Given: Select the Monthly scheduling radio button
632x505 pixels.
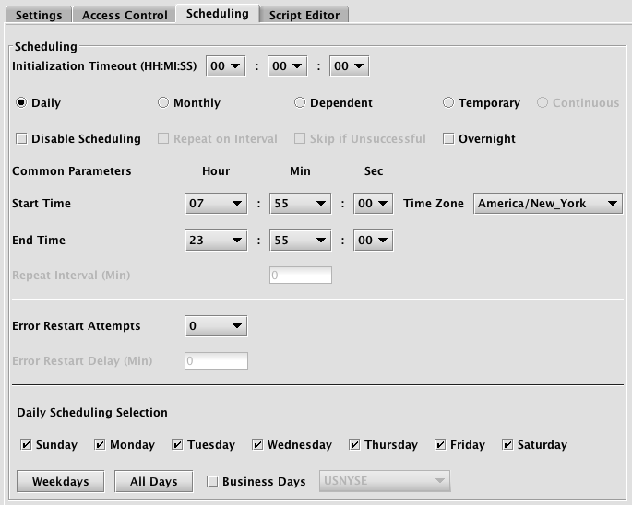Looking at the screenshot, I should click(x=163, y=103).
